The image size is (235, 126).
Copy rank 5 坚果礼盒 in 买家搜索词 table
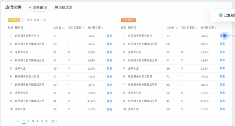[x=222, y=68]
